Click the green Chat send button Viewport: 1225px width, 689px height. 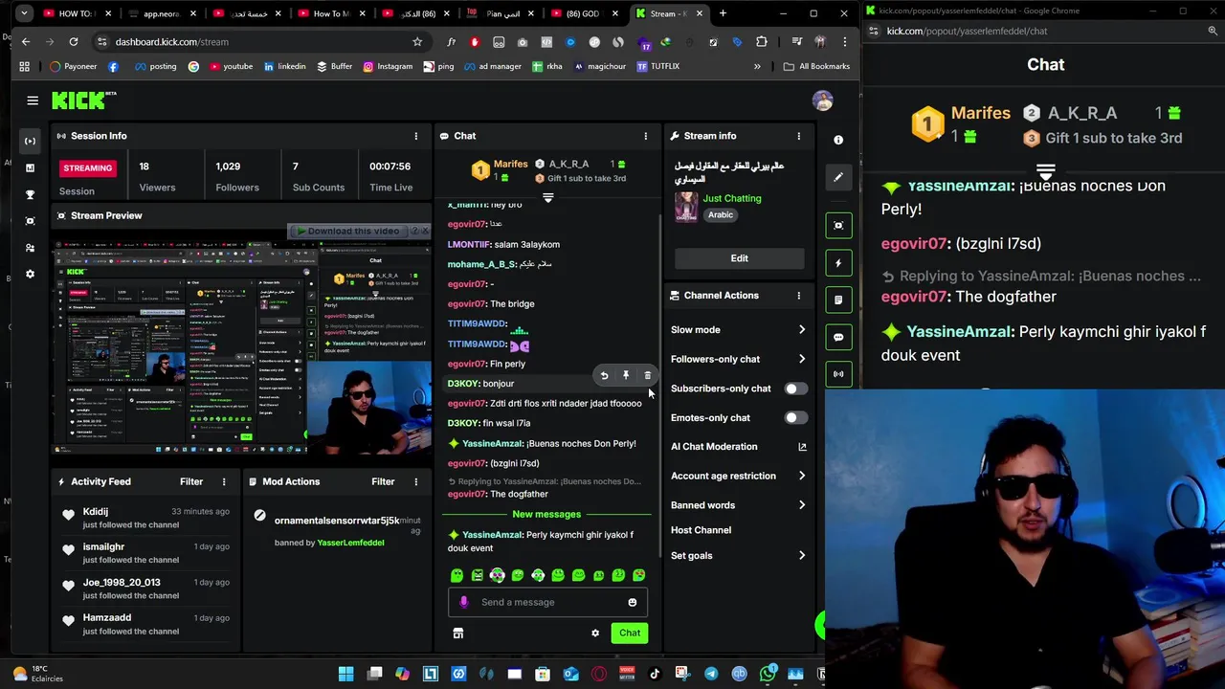coord(630,633)
